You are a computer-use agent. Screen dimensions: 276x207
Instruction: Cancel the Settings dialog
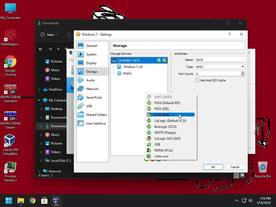click(235, 167)
